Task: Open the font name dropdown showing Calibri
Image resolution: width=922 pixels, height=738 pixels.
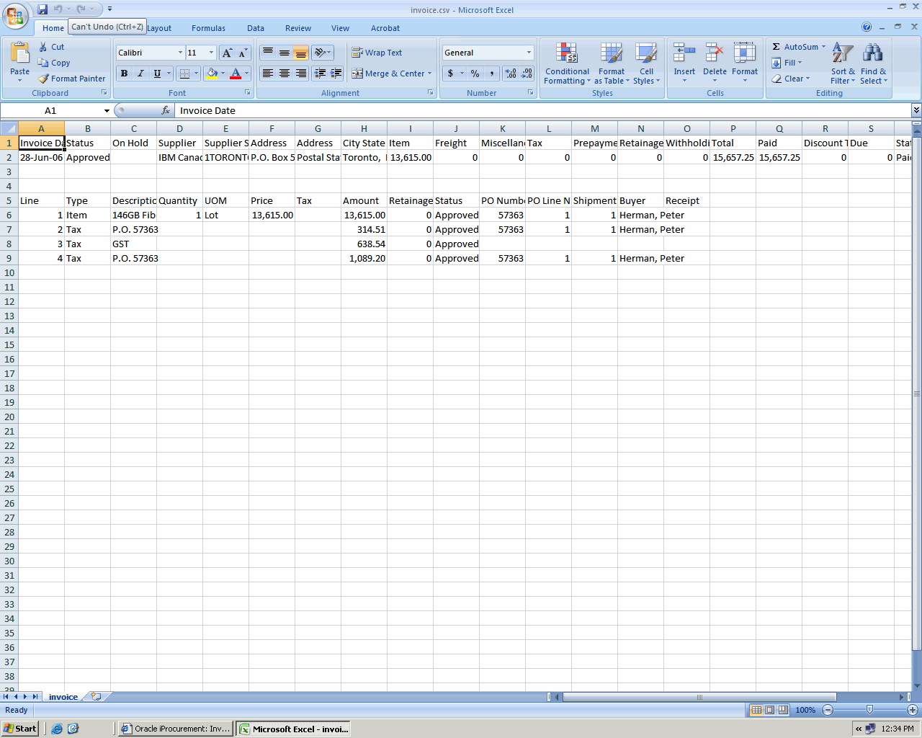Action: tap(180, 53)
